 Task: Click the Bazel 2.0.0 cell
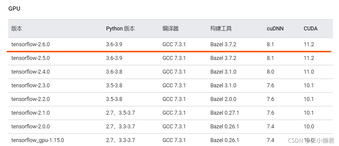tap(223, 99)
